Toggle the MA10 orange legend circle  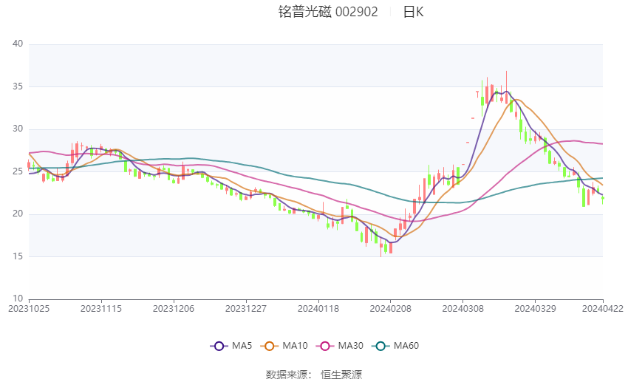tap(269, 346)
